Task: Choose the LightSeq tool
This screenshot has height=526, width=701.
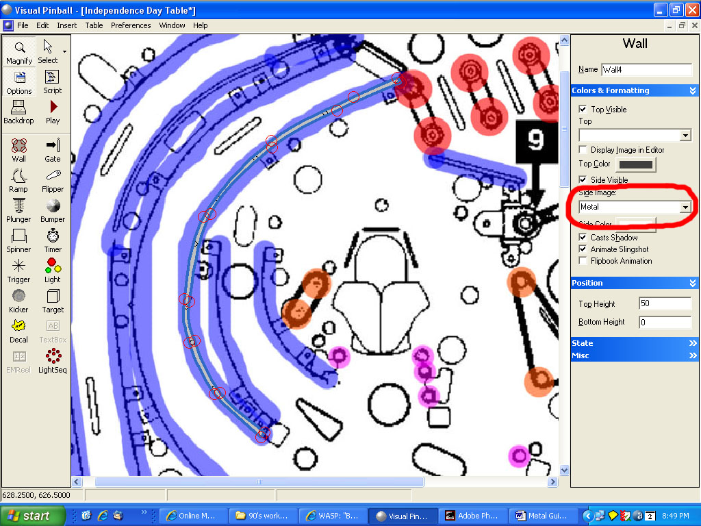Action: pos(53,361)
